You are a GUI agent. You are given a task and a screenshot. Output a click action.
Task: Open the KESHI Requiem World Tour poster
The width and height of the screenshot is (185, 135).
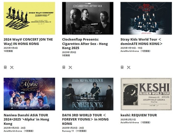(146, 94)
